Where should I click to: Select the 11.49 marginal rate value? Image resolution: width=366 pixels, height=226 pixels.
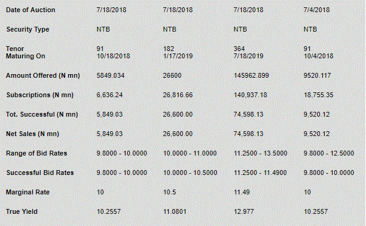(242, 192)
